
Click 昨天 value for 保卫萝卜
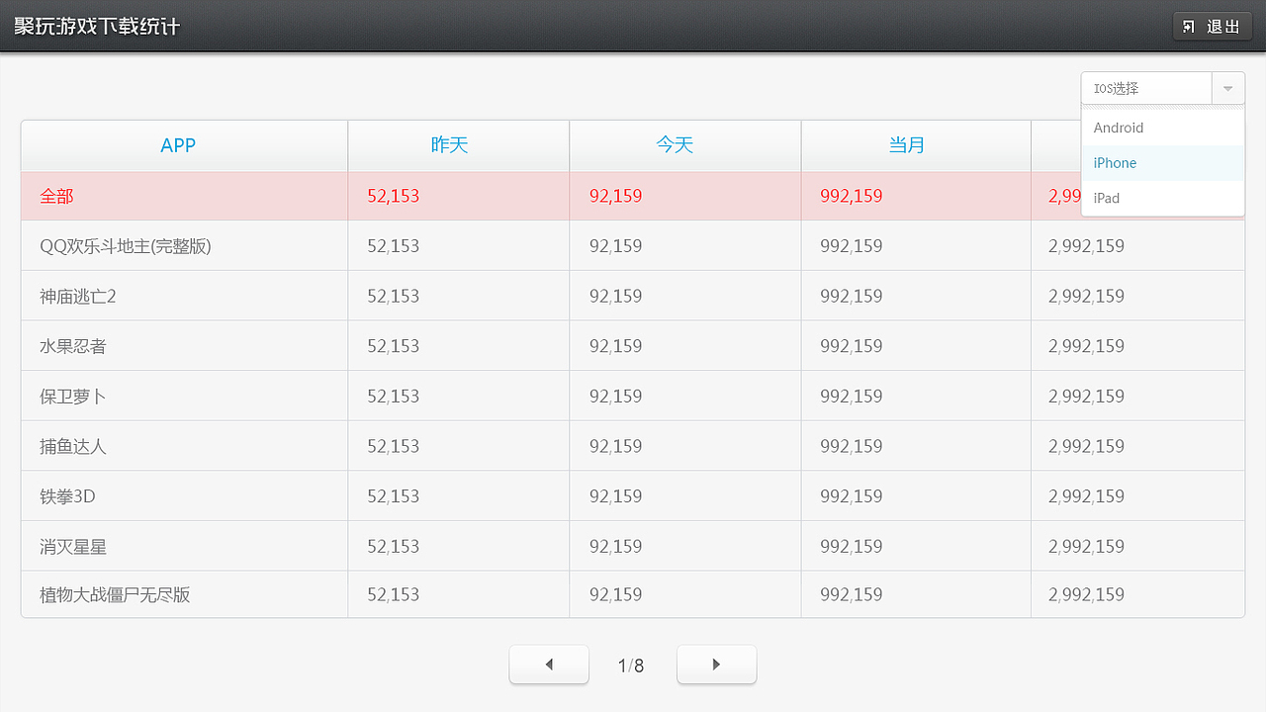(394, 396)
